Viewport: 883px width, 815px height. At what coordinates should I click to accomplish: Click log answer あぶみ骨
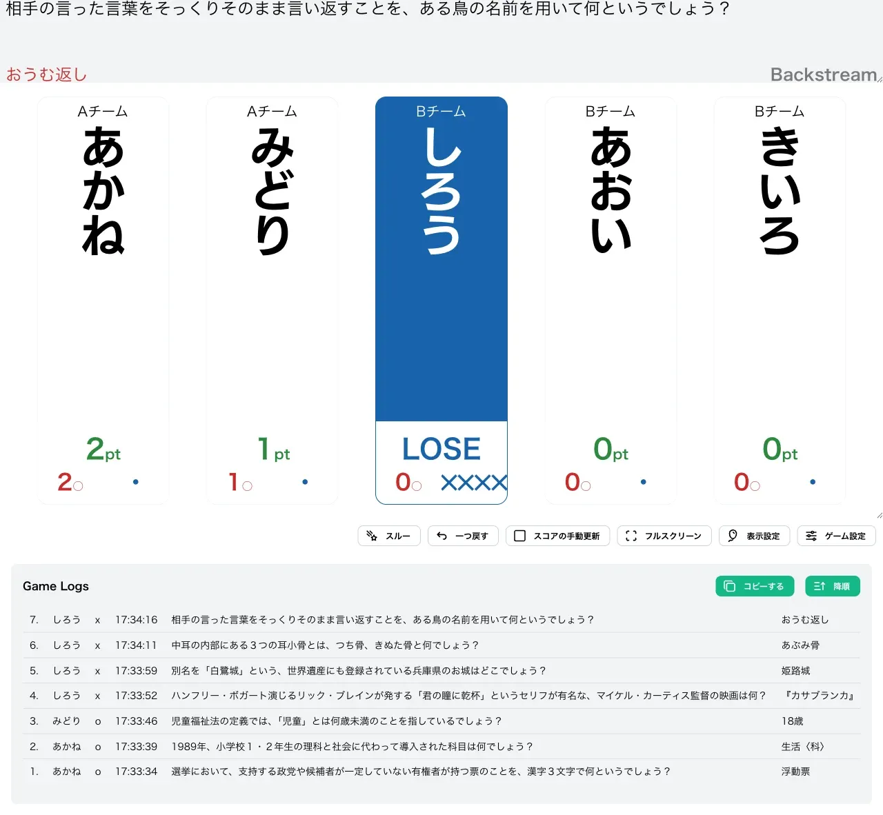(800, 645)
